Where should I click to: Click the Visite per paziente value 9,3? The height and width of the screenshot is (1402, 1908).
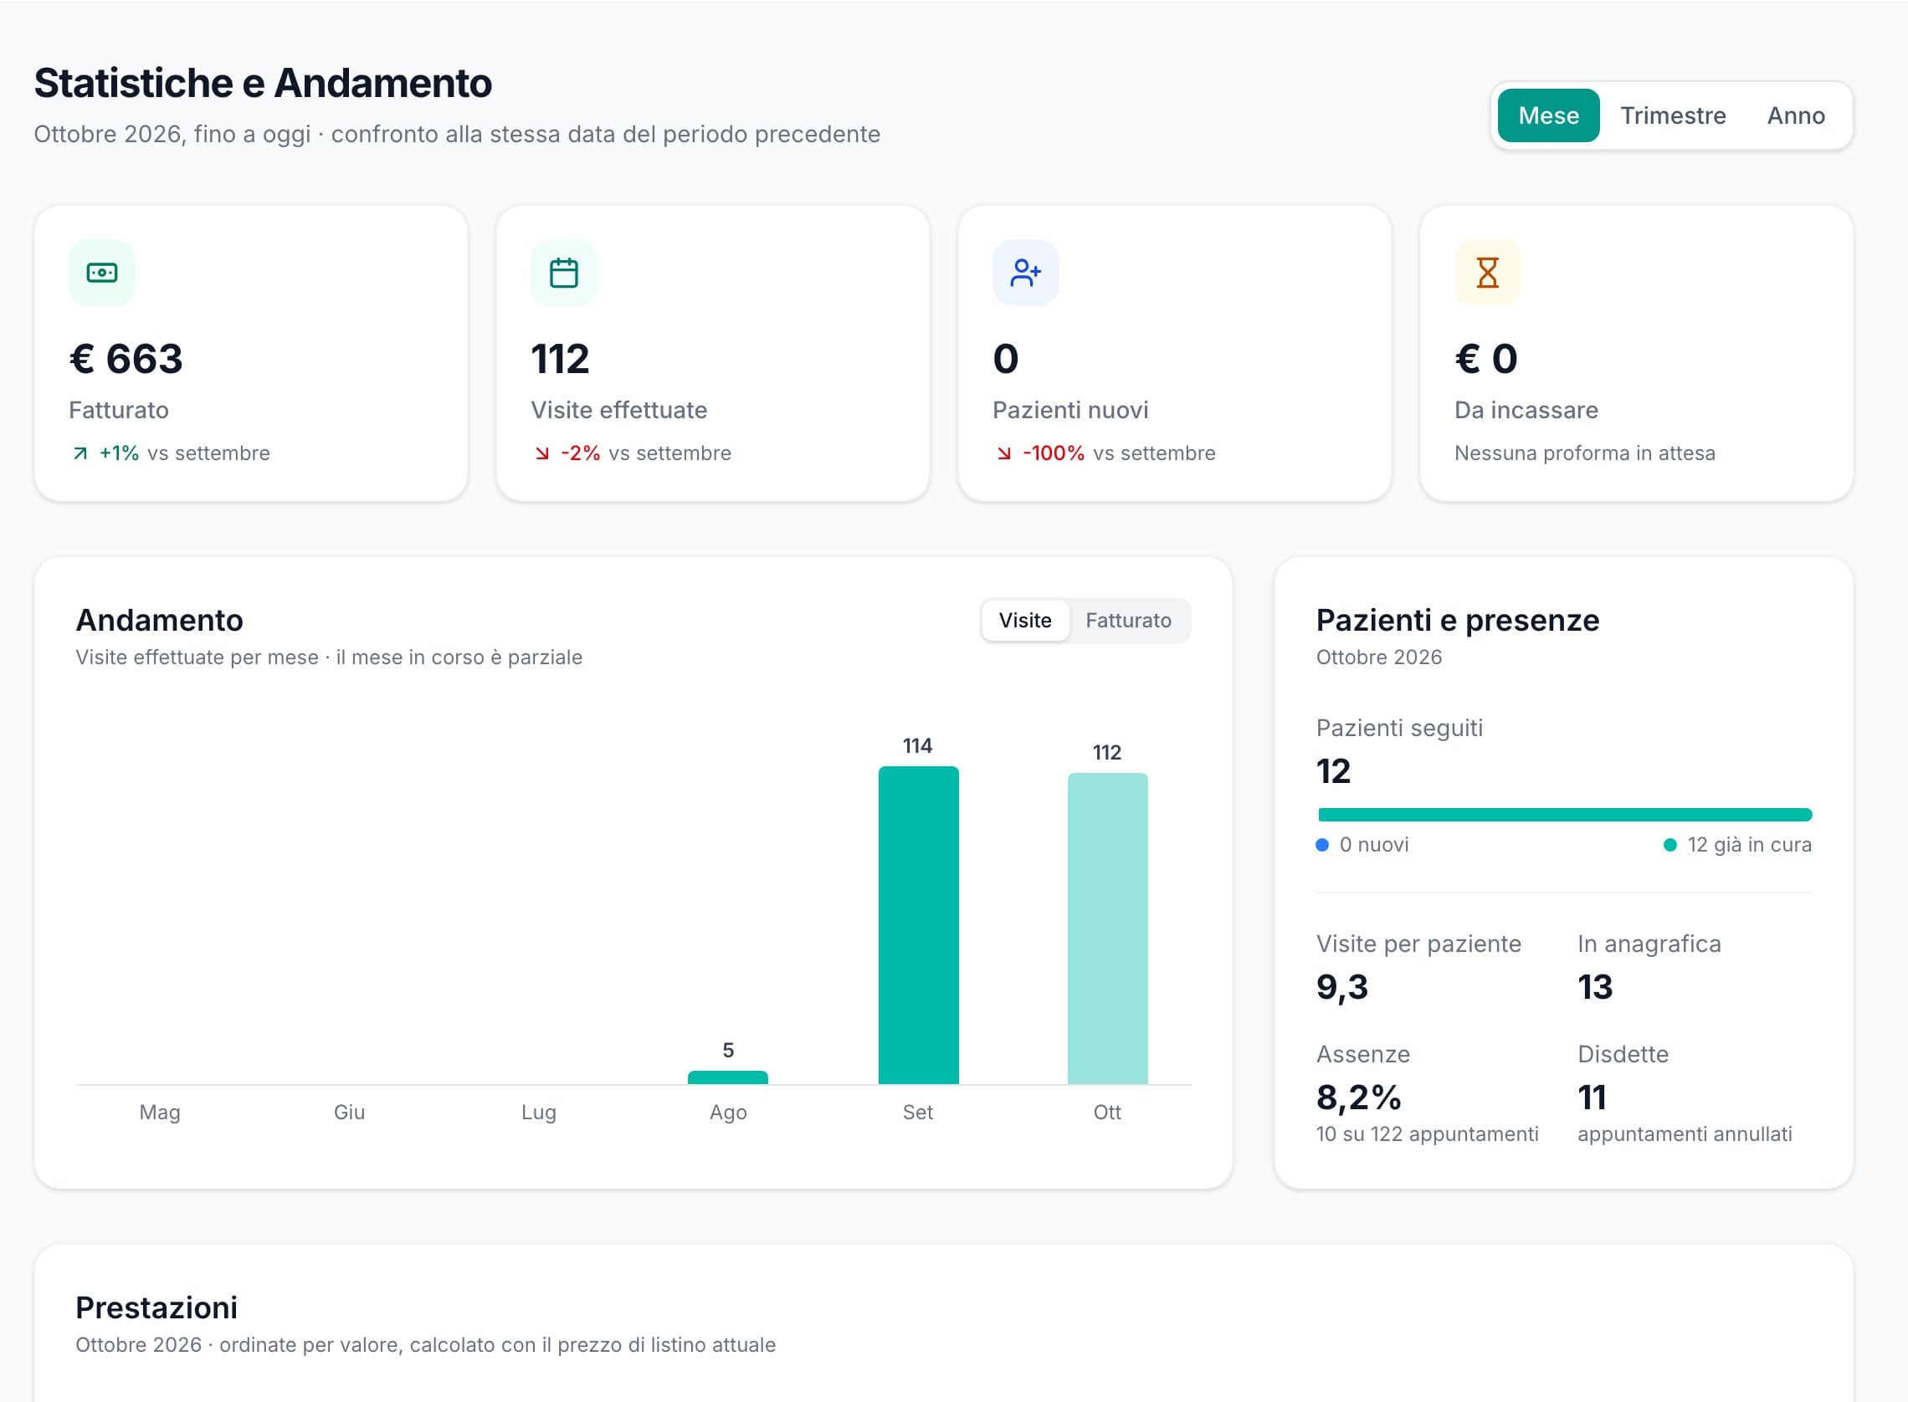pyautogui.click(x=1342, y=987)
